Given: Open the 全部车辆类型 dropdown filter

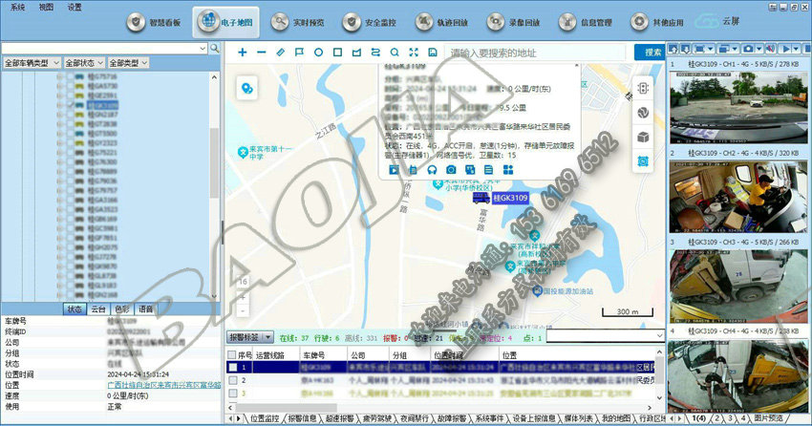Looking at the screenshot, I should click(x=32, y=62).
